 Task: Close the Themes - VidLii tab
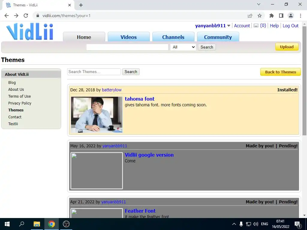[x=70, y=5]
